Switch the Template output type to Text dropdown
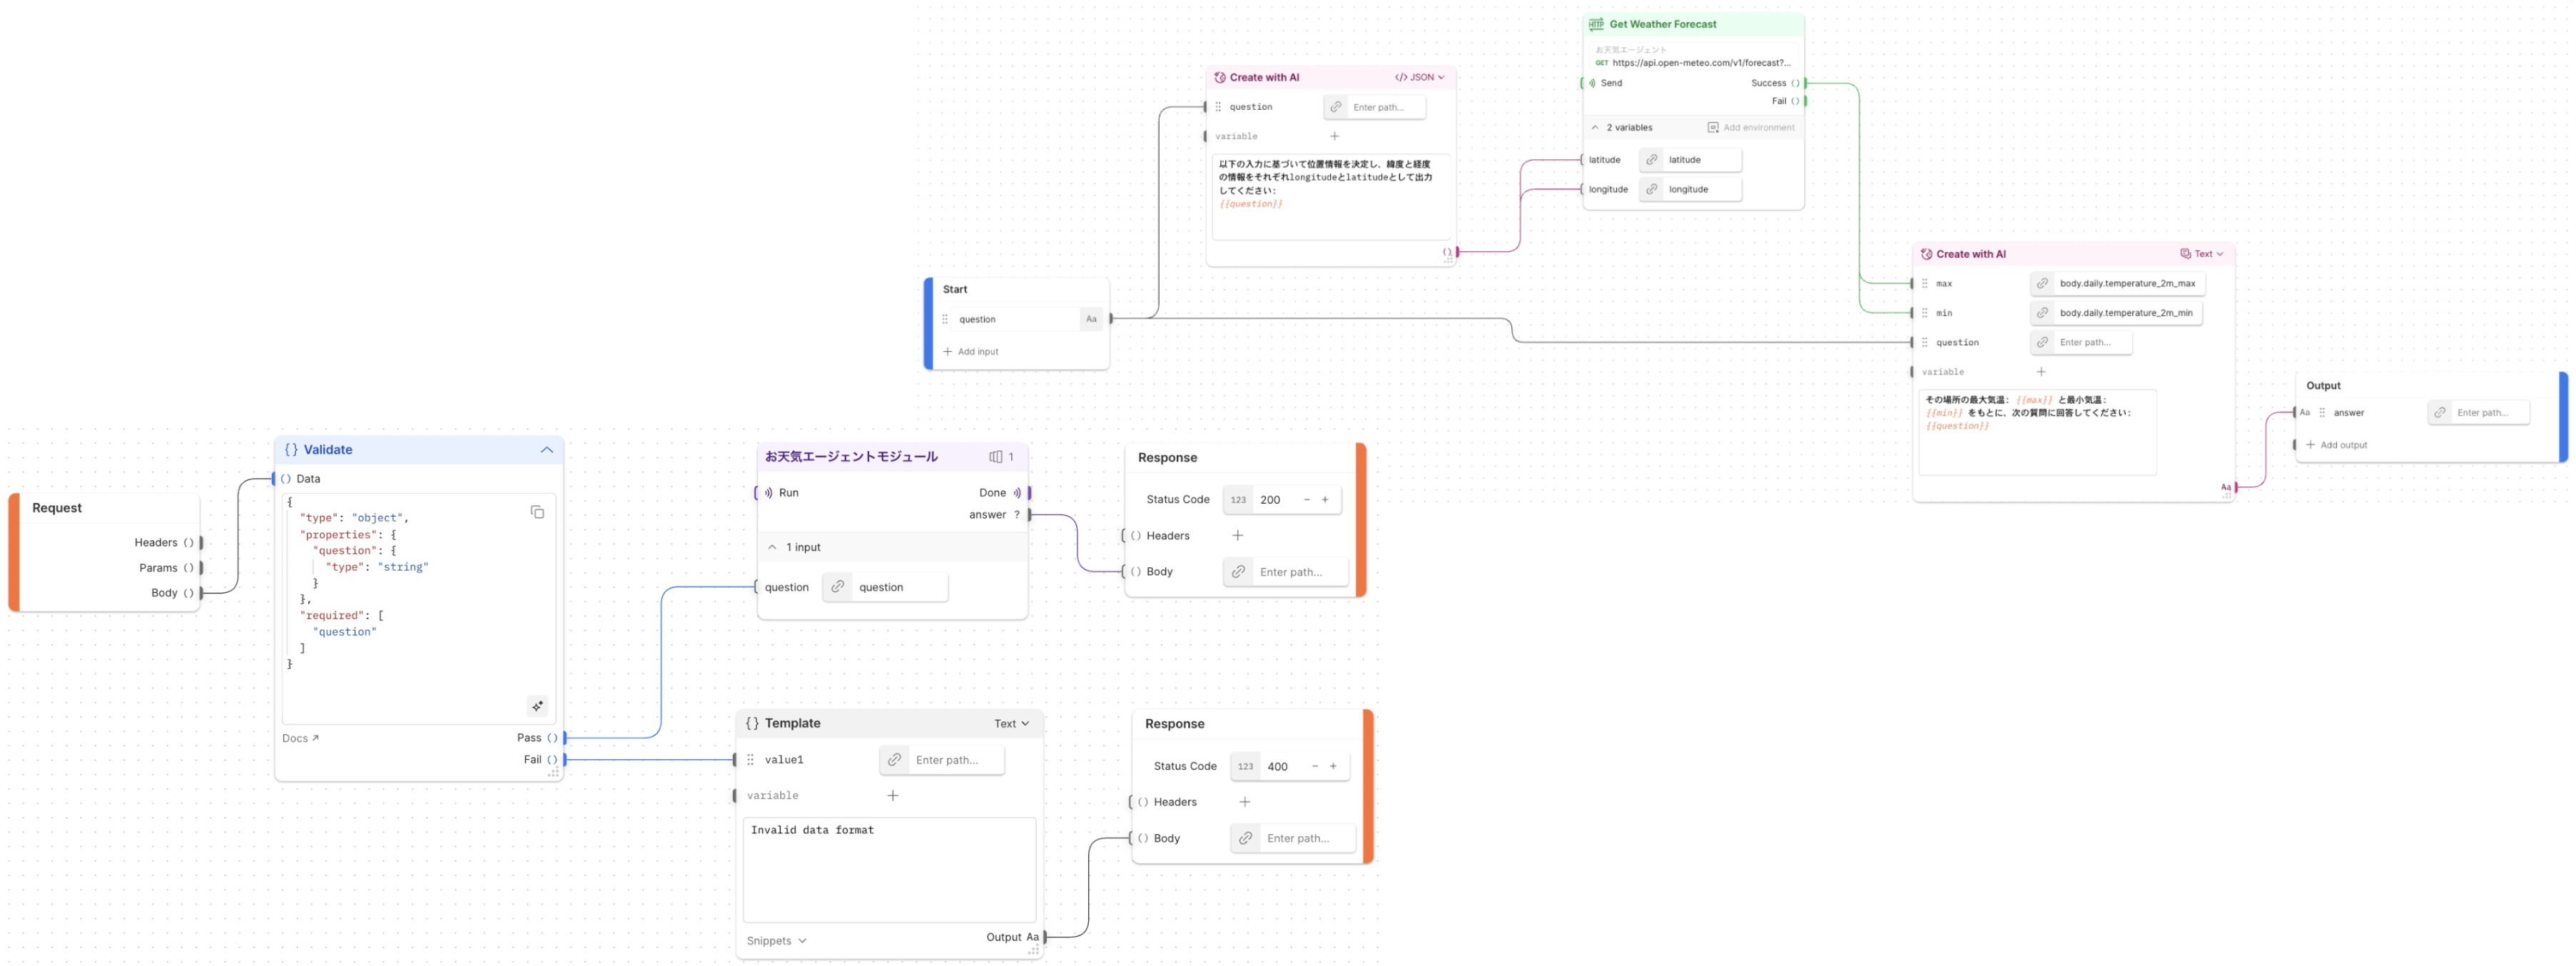 [x=1011, y=723]
